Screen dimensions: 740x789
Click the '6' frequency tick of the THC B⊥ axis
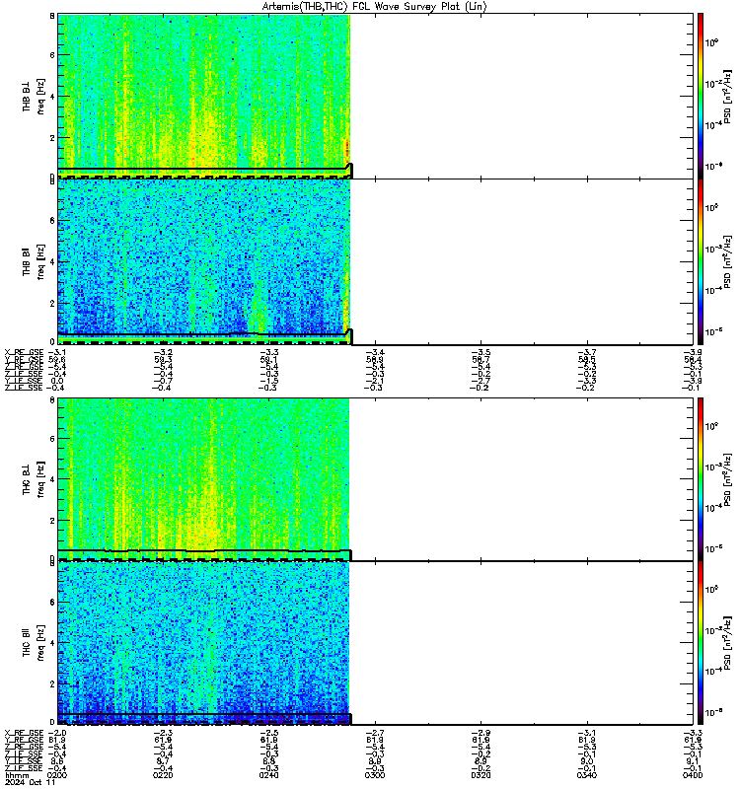[x=52, y=438]
